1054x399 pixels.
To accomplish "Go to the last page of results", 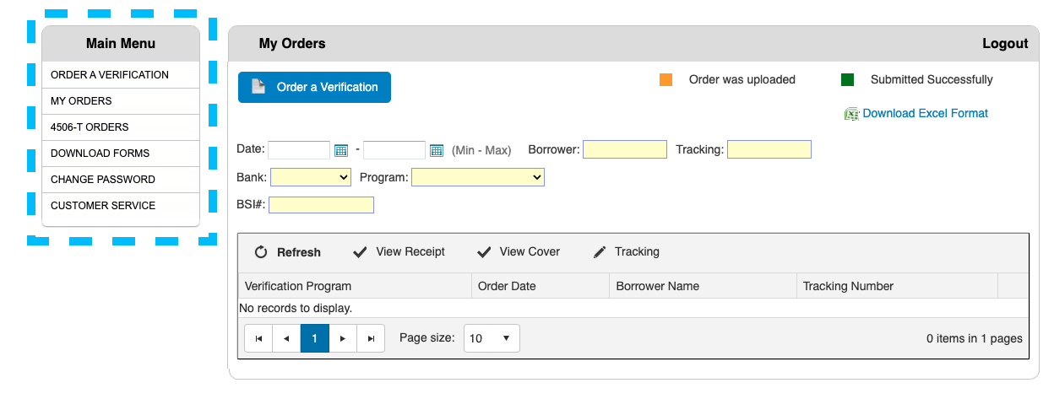I will 371,338.
